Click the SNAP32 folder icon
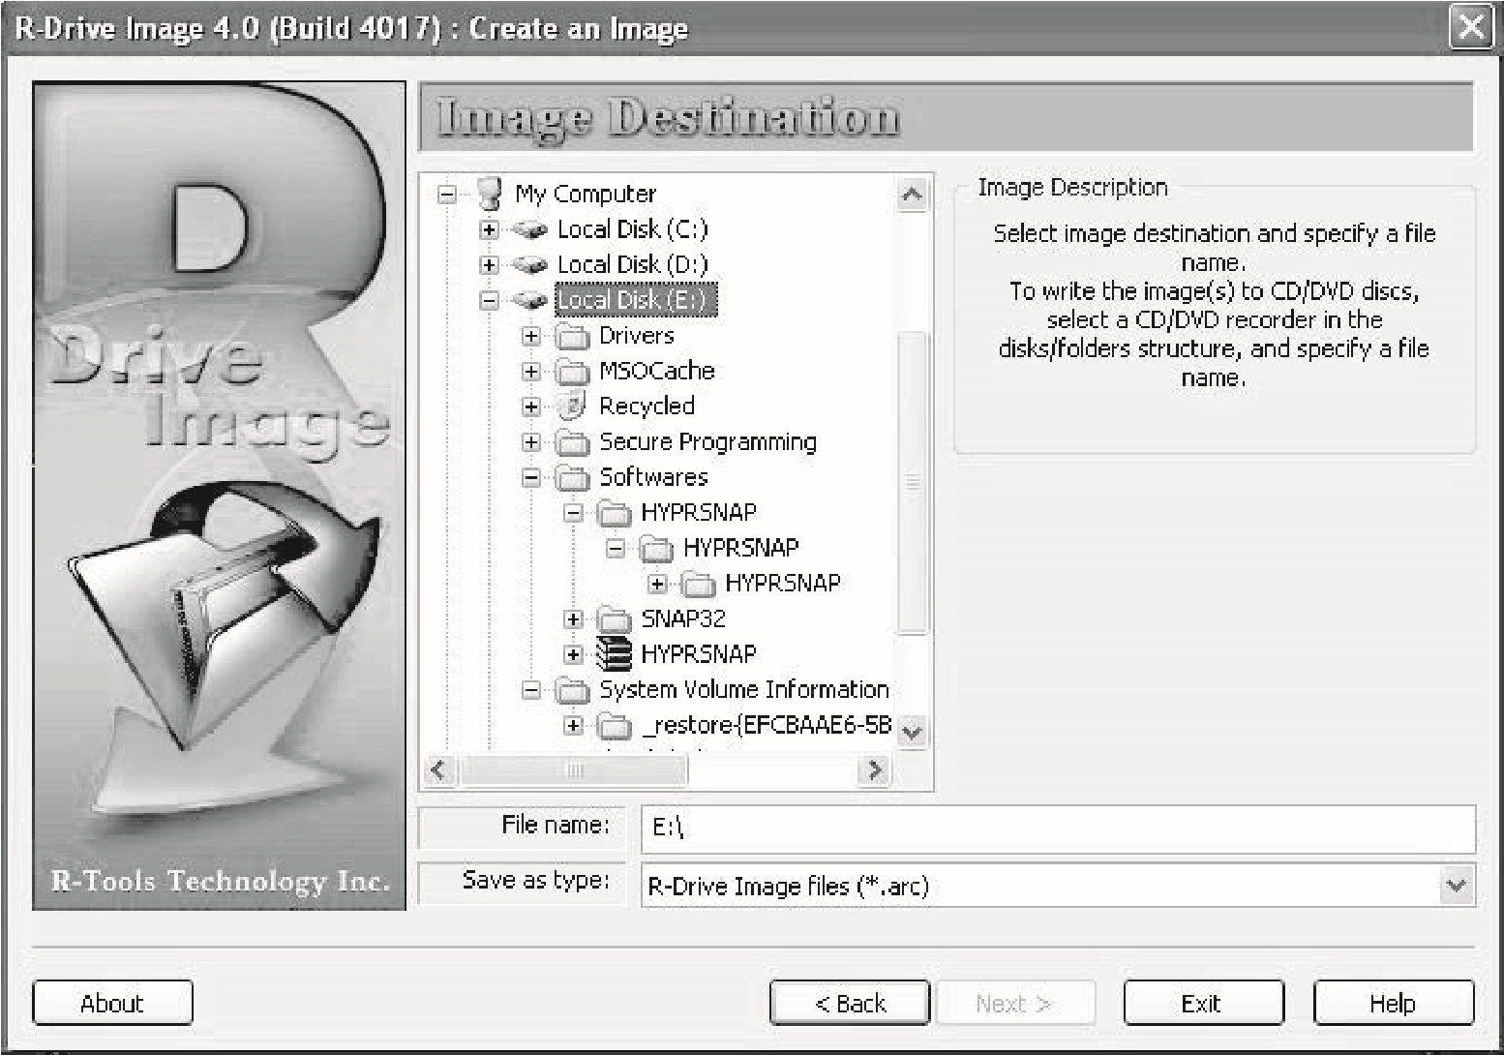Screen dimensions: 1504x1055 pyautogui.click(x=614, y=618)
